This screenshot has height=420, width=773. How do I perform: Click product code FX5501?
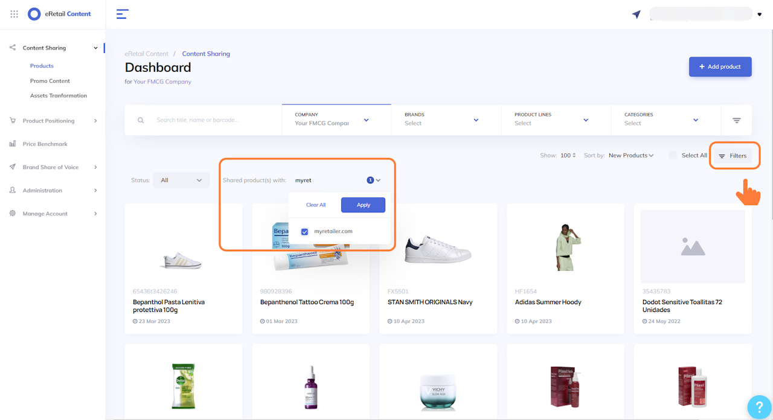pyautogui.click(x=398, y=291)
